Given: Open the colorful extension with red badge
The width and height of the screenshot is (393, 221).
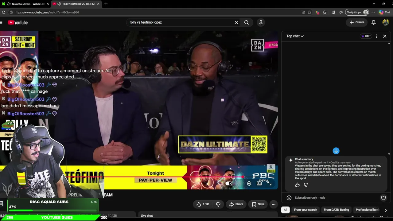Looking at the screenshot, I should 317,12.
